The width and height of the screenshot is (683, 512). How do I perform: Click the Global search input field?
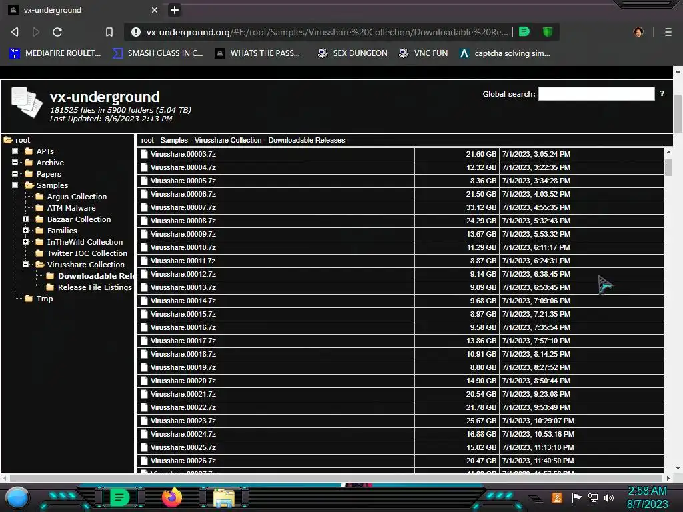click(x=596, y=93)
